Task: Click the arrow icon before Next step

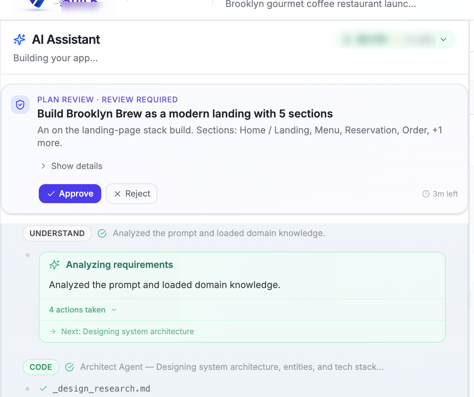Action: coord(53,331)
